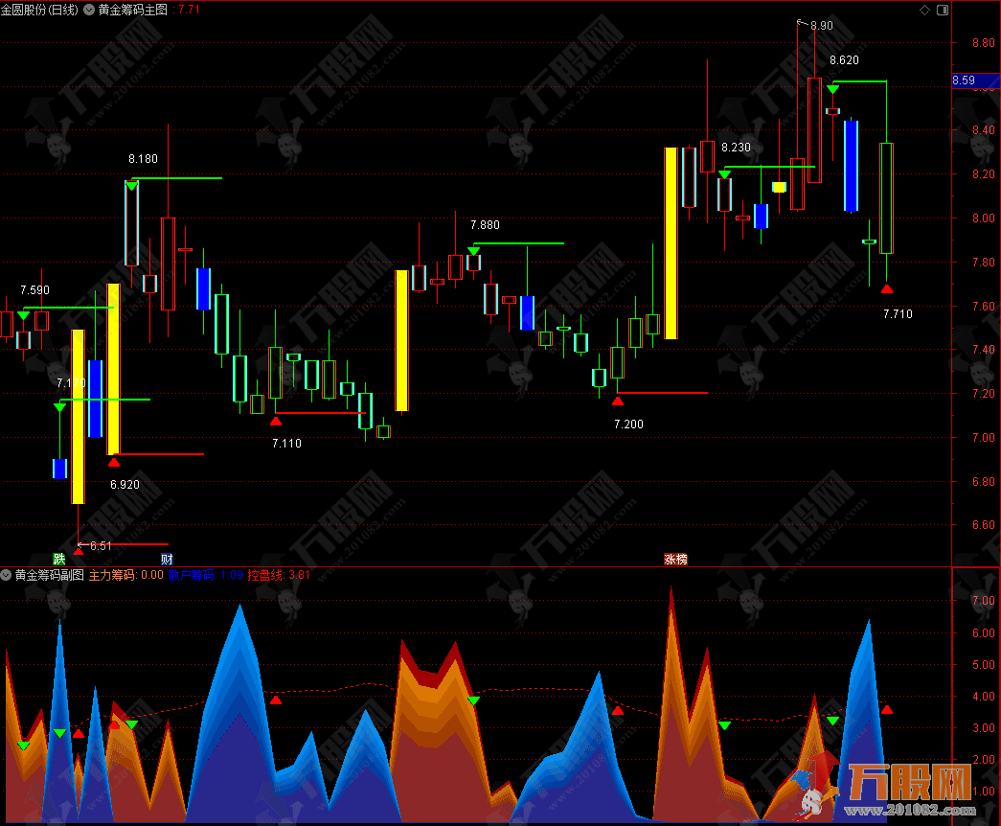Screen dimensions: 1001x826
Task: Click the 黄金筹码副图 sub-chart label
Action: pos(49,575)
